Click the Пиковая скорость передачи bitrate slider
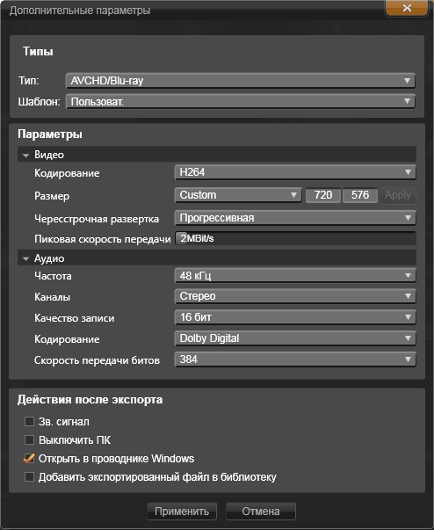Viewport: 434px width, 530px height. pos(295,239)
